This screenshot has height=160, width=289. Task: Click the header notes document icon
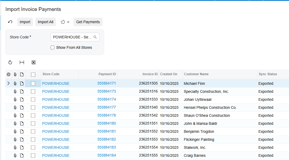click(x=22, y=74)
